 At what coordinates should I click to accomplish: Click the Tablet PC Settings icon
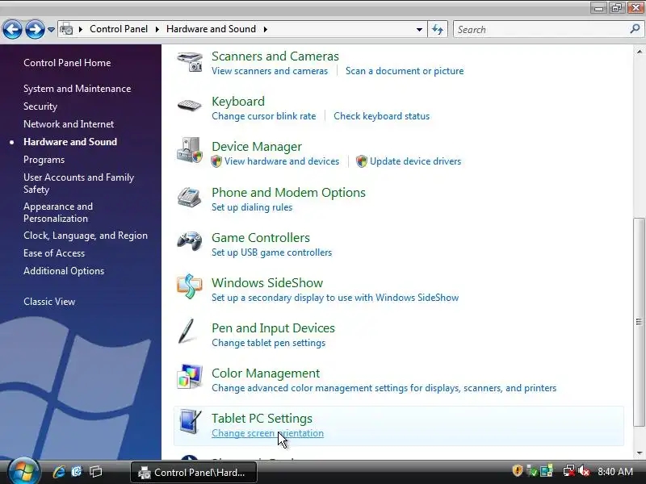point(191,421)
